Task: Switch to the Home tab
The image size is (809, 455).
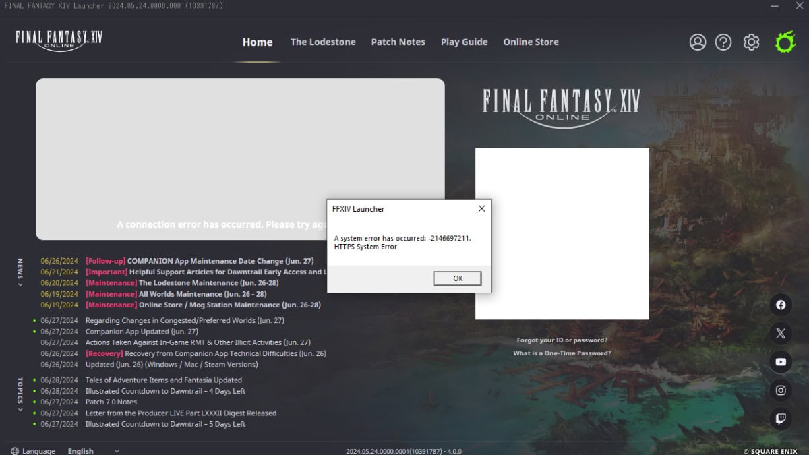Action: tap(258, 42)
